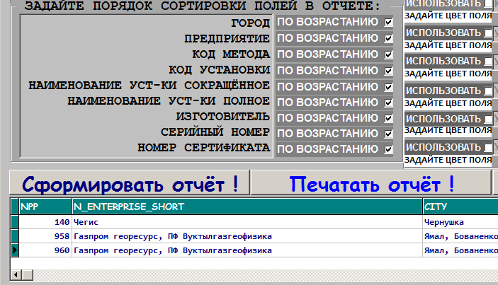Click the CITY column header

coord(460,207)
